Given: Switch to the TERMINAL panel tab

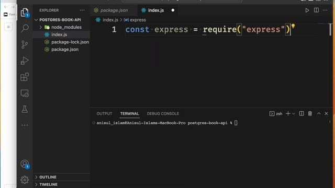Looking at the screenshot, I should [x=129, y=114].
